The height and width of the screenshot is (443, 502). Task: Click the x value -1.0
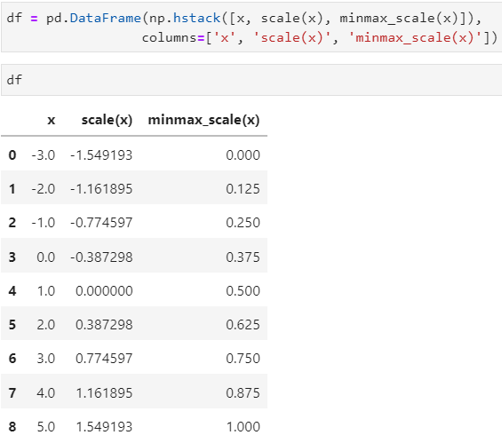(x=44, y=223)
